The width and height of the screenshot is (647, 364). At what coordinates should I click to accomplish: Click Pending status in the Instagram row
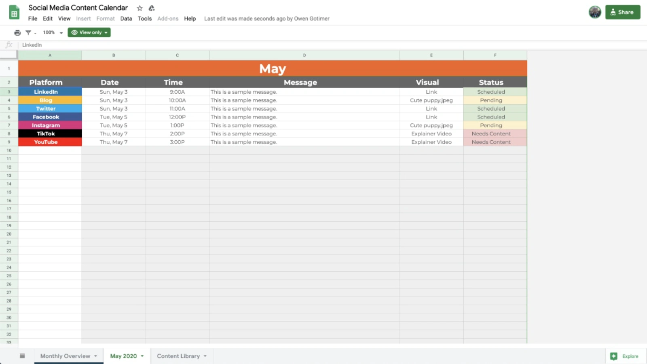(x=495, y=125)
